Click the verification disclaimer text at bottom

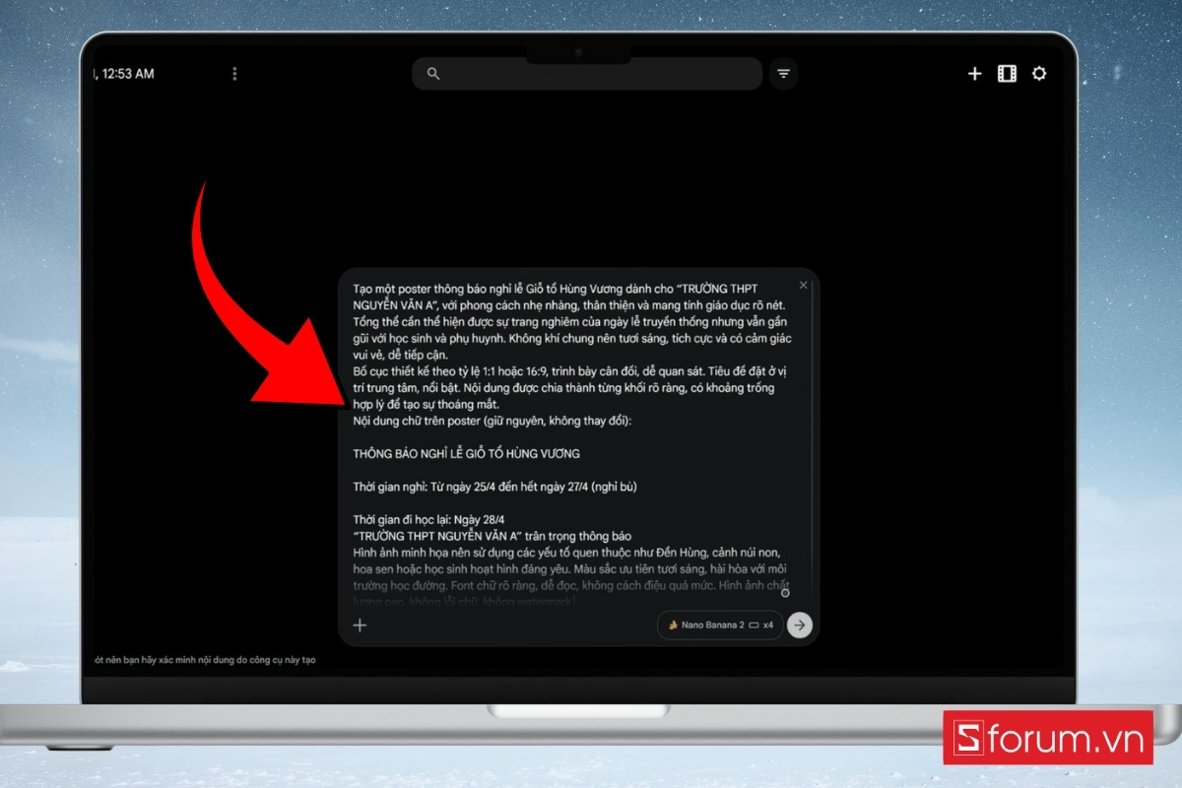tap(204, 660)
